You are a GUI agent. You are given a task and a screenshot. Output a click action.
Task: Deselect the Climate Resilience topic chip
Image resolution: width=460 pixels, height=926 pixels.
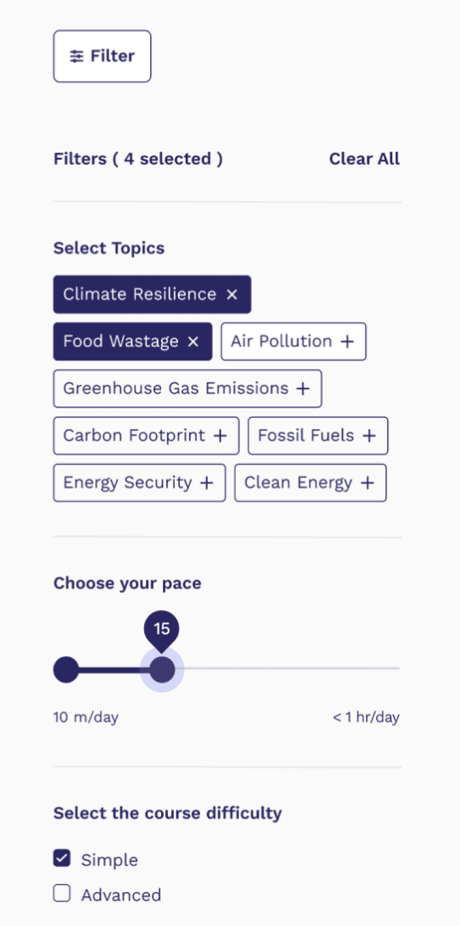(x=140, y=295)
